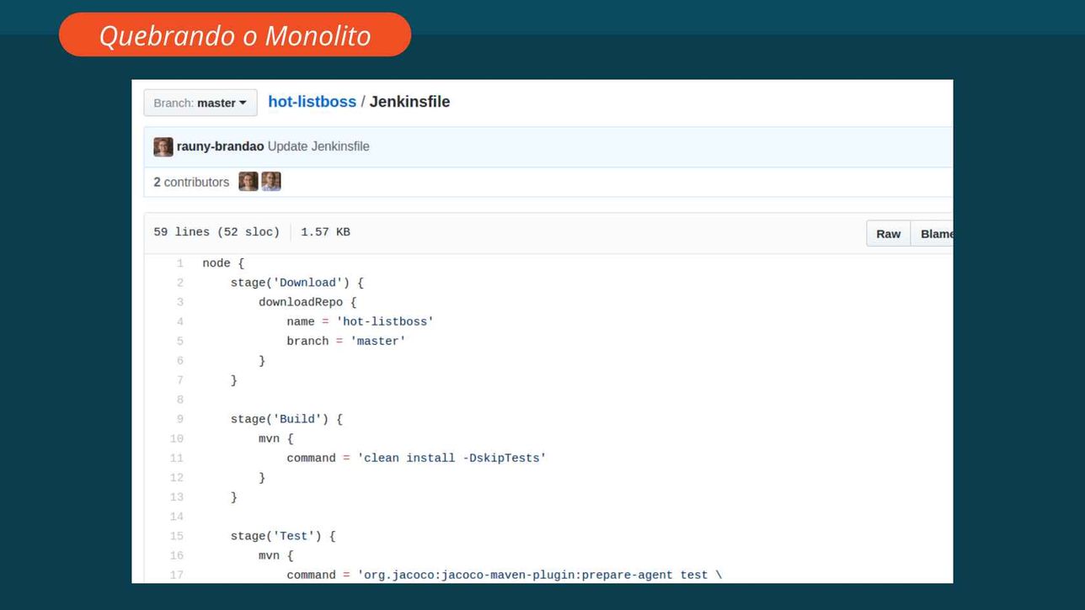Click the Quebrando o Monolito slide title
Viewport: 1085px width, 610px height.
(235, 35)
